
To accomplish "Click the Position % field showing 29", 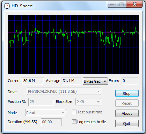I will tap(41, 102).
